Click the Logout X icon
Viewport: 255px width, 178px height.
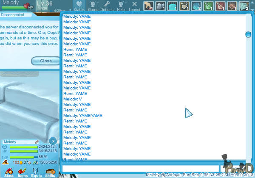pyautogui.click(x=134, y=5)
